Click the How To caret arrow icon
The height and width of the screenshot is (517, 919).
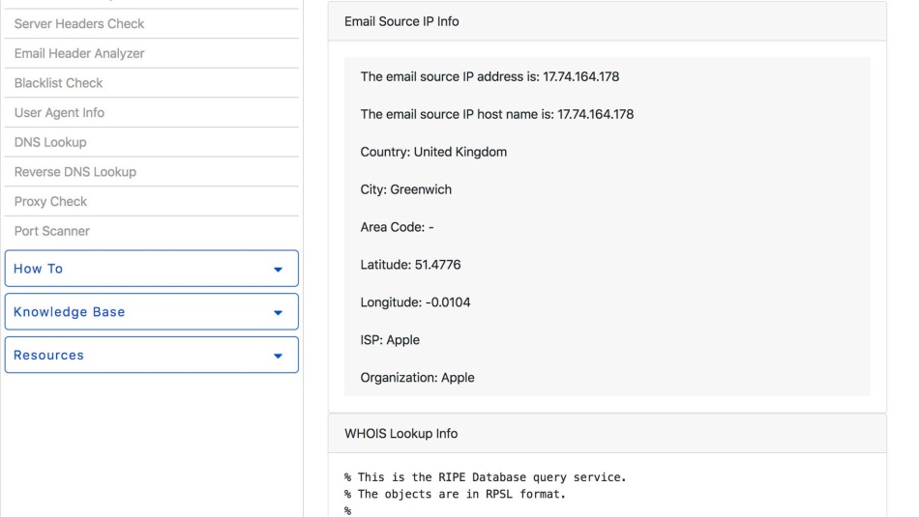[278, 270]
